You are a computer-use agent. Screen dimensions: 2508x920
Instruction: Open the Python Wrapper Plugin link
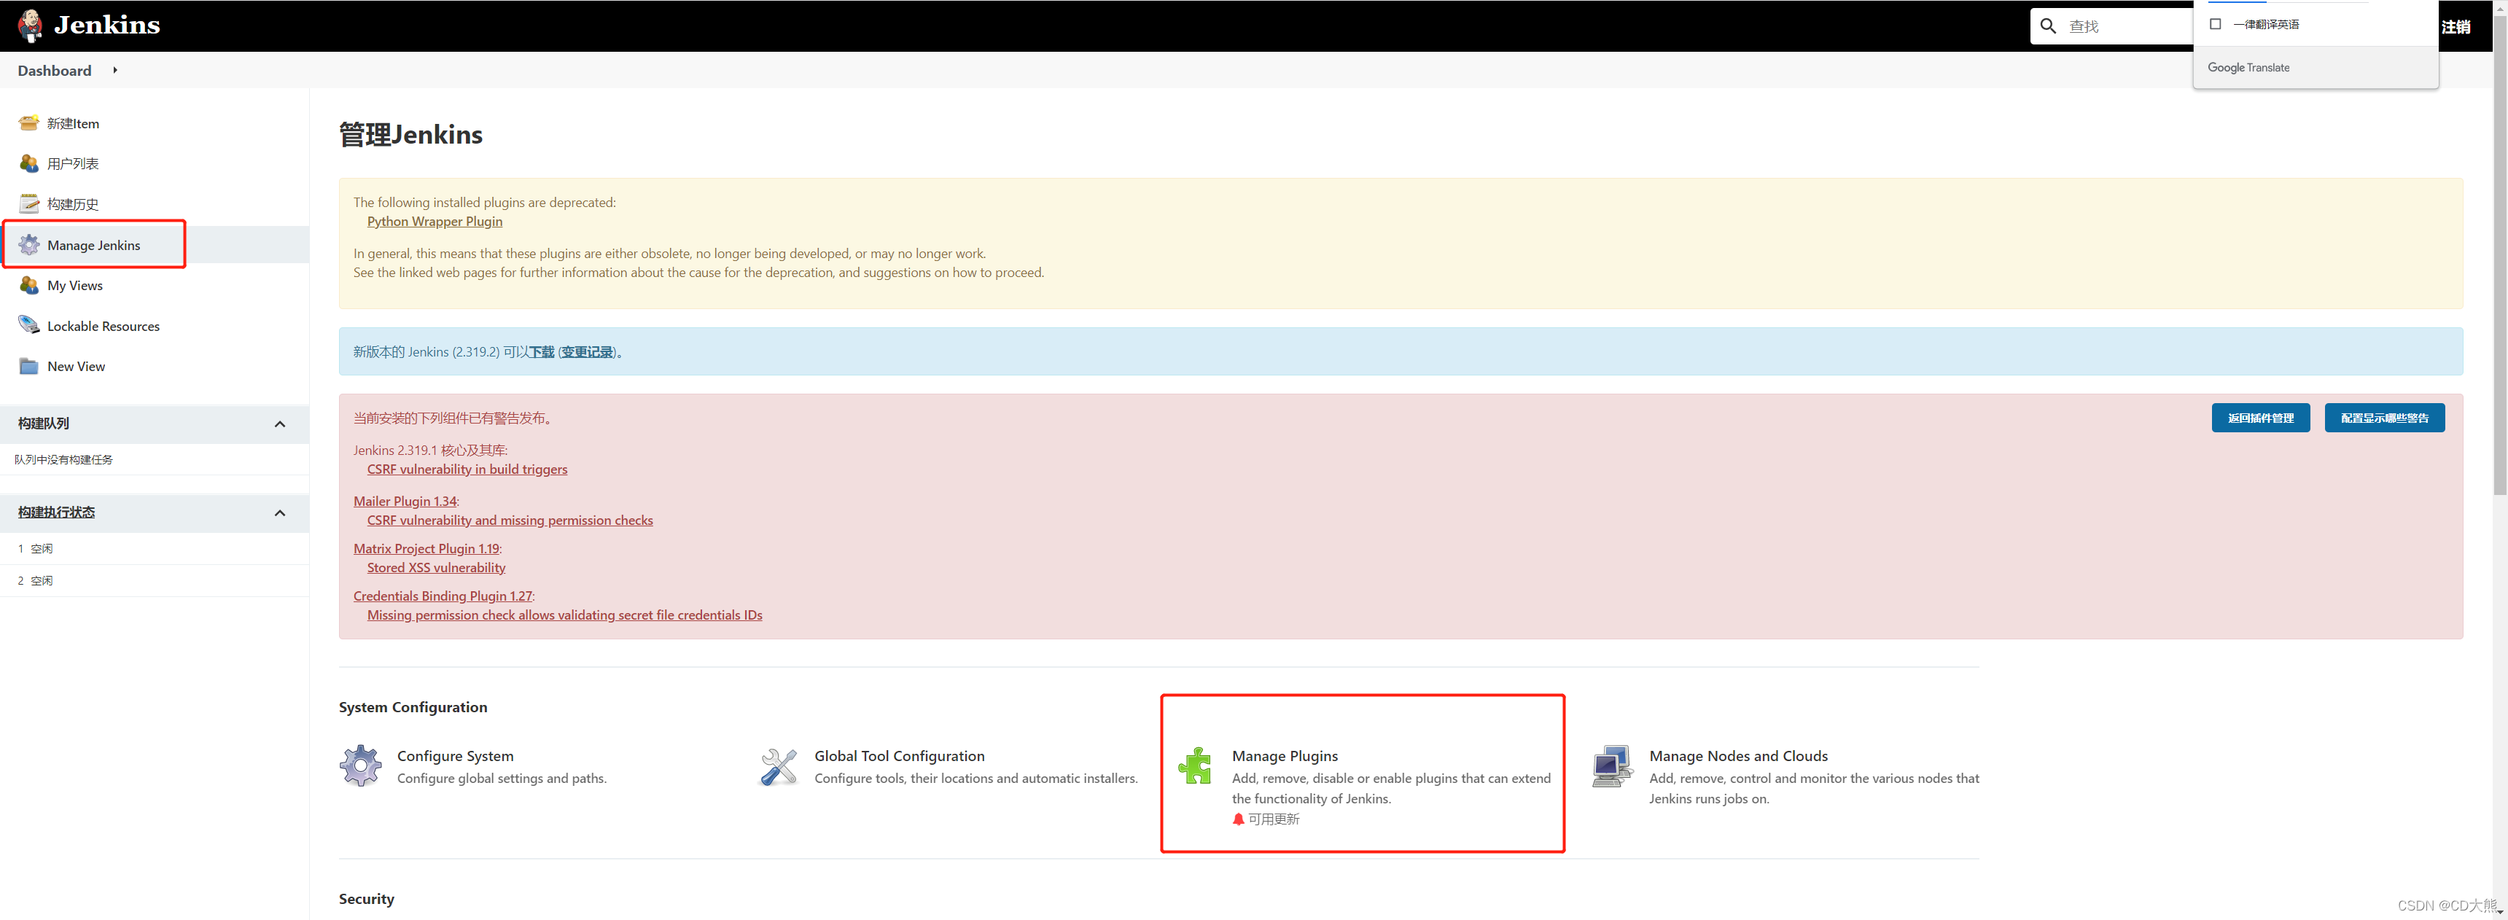(x=435, y=221)
